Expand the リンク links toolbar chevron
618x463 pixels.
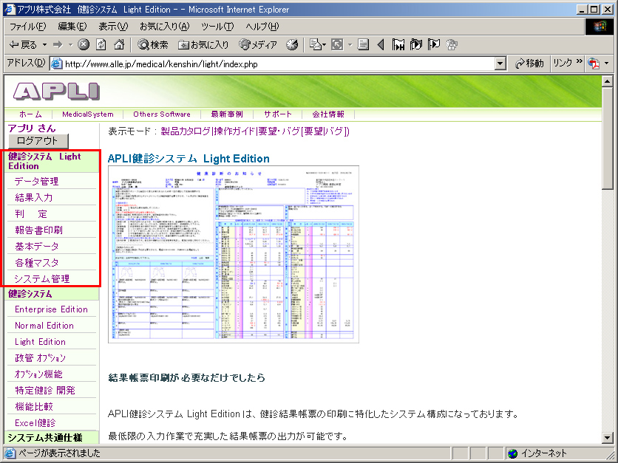(579, 63)
